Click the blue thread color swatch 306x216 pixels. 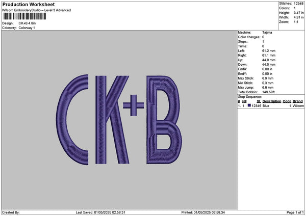tap(249, 105)
